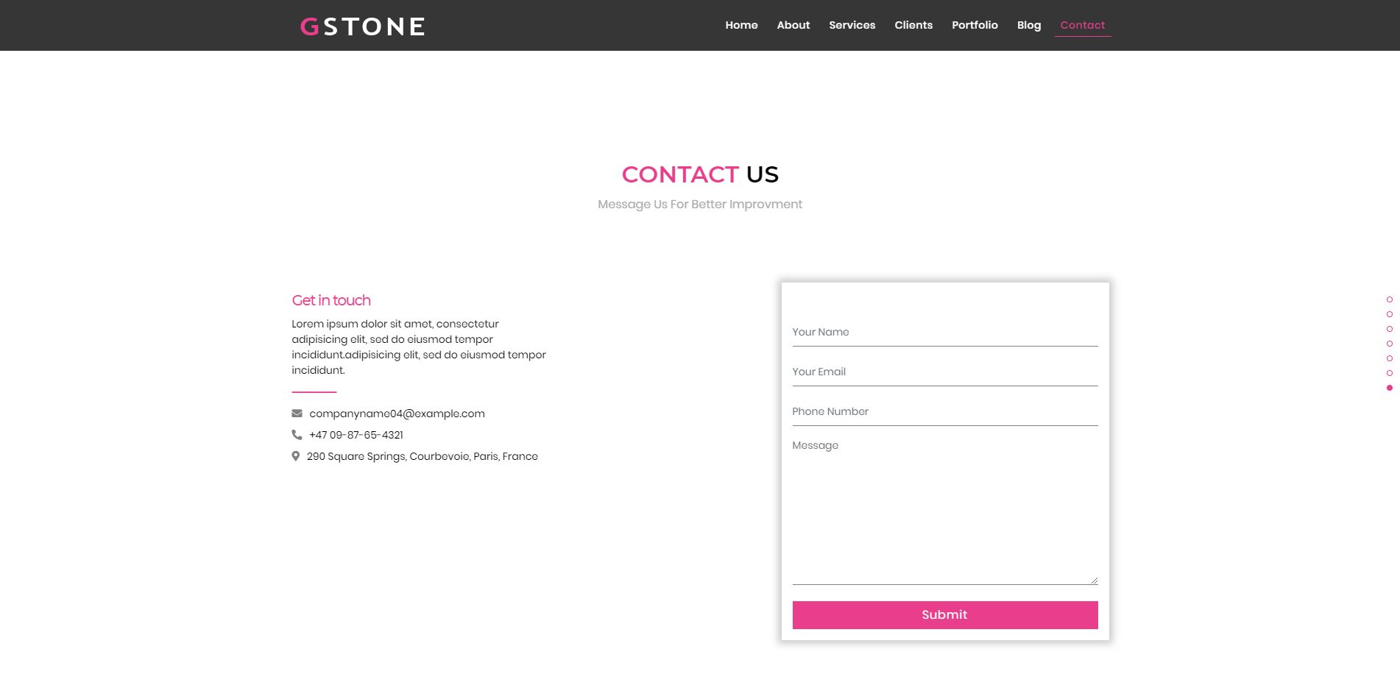Screen dimensions: 1400x688
Task: Select the filled last dot in side navigation
Action: tap(1389, 388)
